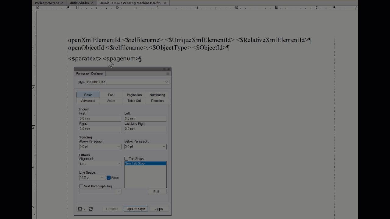The width and height of the screenshot is (390, 219).
Task: Click the Update Style button
Action: pos(136,209)
